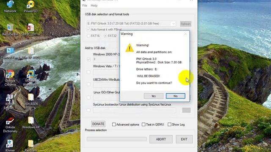This screenshot has height=152, width=271.
Task: Toggle the Windows 2000/XP checkbox
Action: (x=88, y=59)
